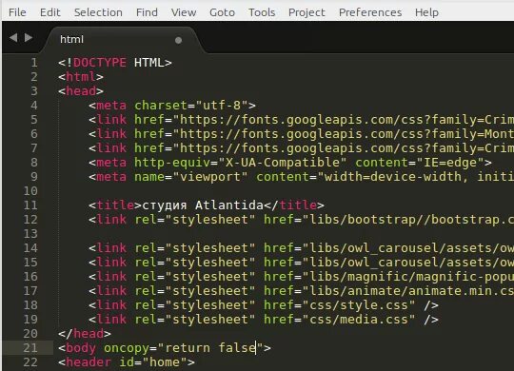Close the html tab via unsaved dot

(x=178, y=40)
